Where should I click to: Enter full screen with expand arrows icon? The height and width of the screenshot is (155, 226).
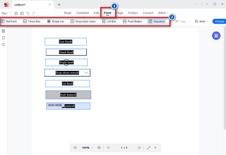(x=149, y=148)
